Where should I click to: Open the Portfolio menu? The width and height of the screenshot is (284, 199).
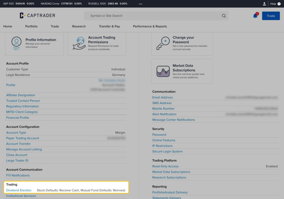[x=31, y=26]
